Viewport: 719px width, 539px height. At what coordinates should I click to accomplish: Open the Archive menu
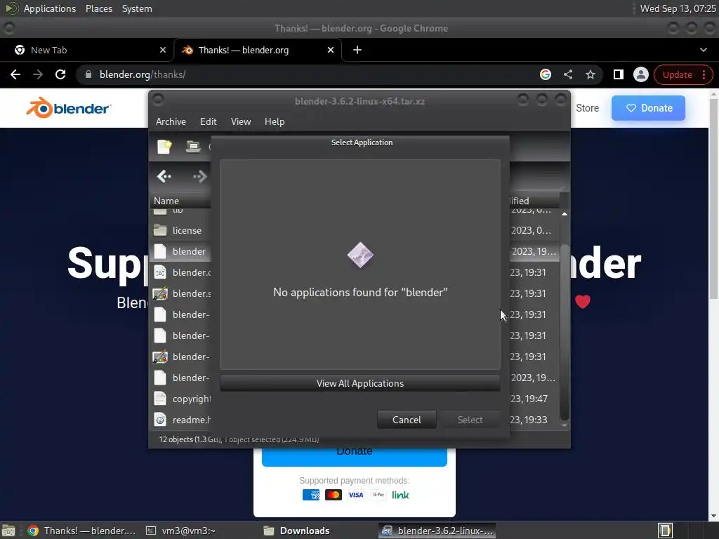(171, 121)
